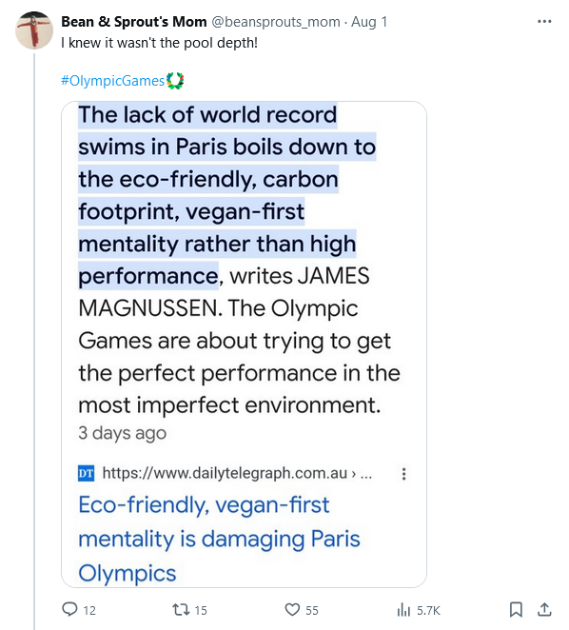Click the vertical dots beside dailytelegraph URL

tap(403, 474)
